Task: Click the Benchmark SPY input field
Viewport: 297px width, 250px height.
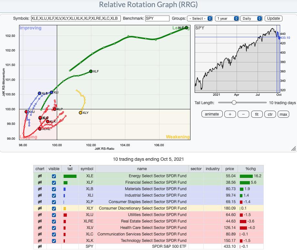Action: coord(157,18)
